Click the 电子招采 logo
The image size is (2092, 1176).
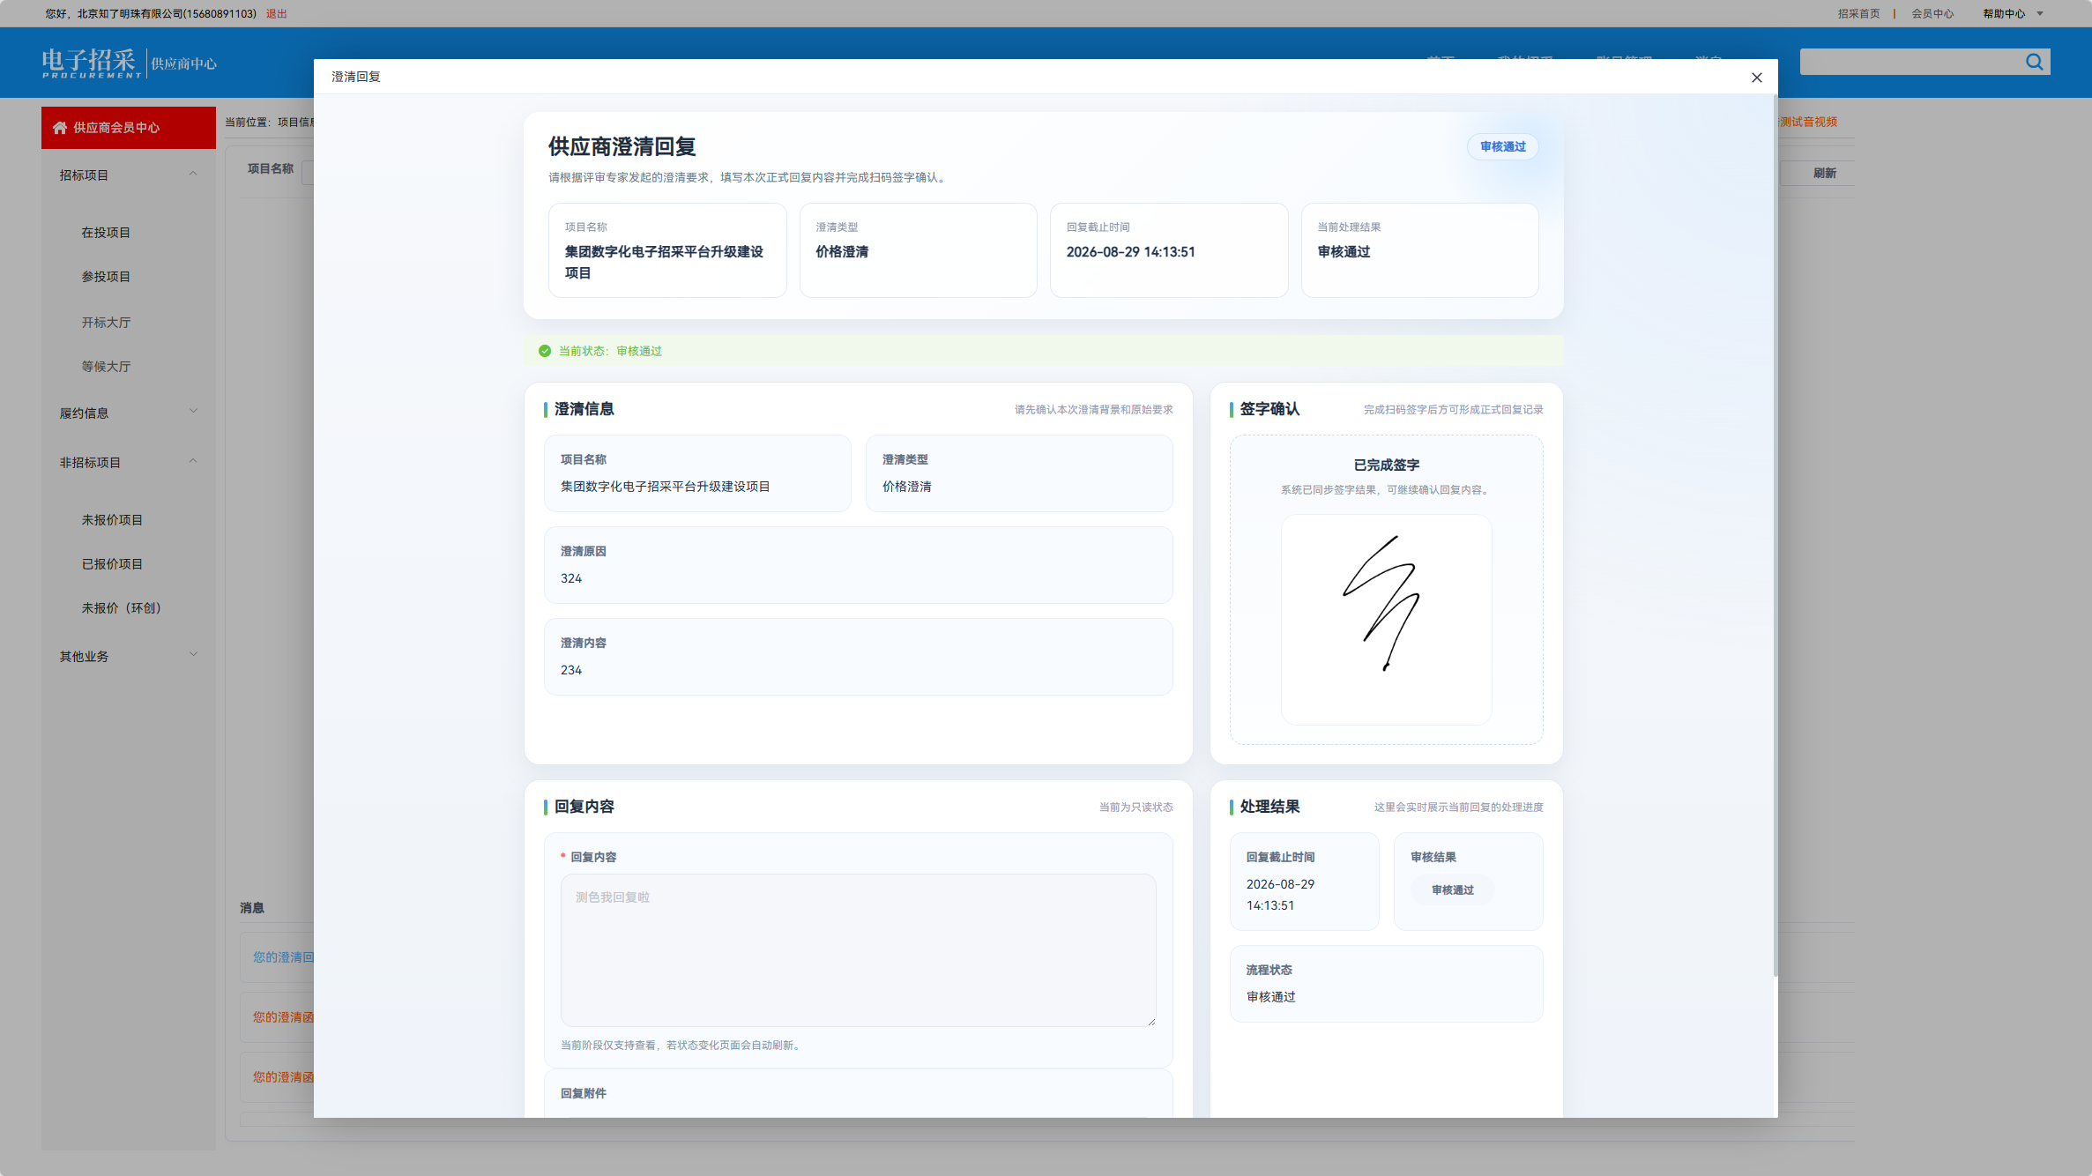point(92,63)
